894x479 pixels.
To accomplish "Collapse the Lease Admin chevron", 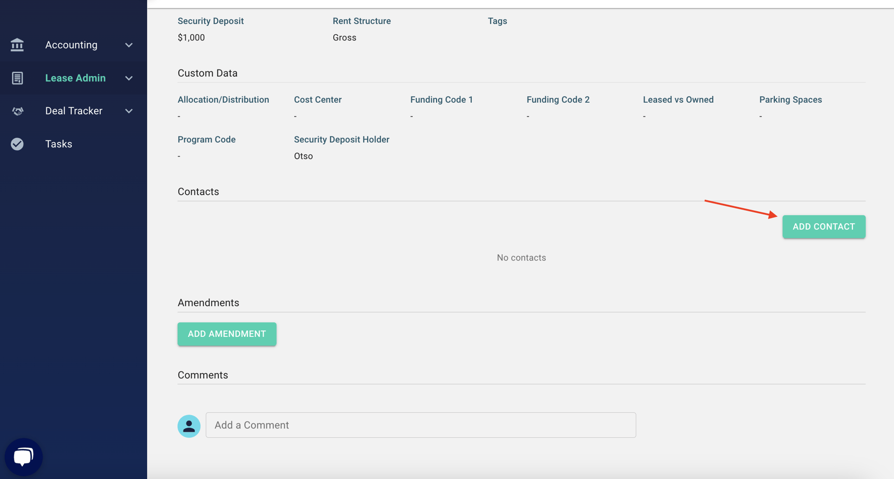I will tap(129, 78).
